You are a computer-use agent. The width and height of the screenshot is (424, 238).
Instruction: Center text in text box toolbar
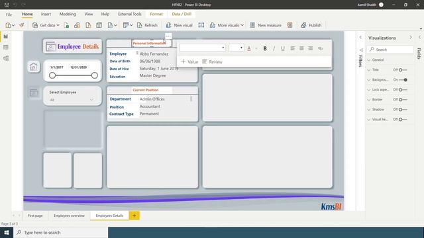[301, 48]
